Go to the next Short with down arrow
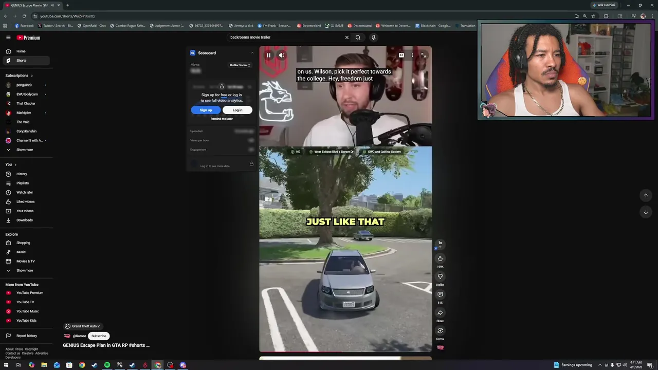Viewport: 658px width, 370px height. click(x=646, y=212)
